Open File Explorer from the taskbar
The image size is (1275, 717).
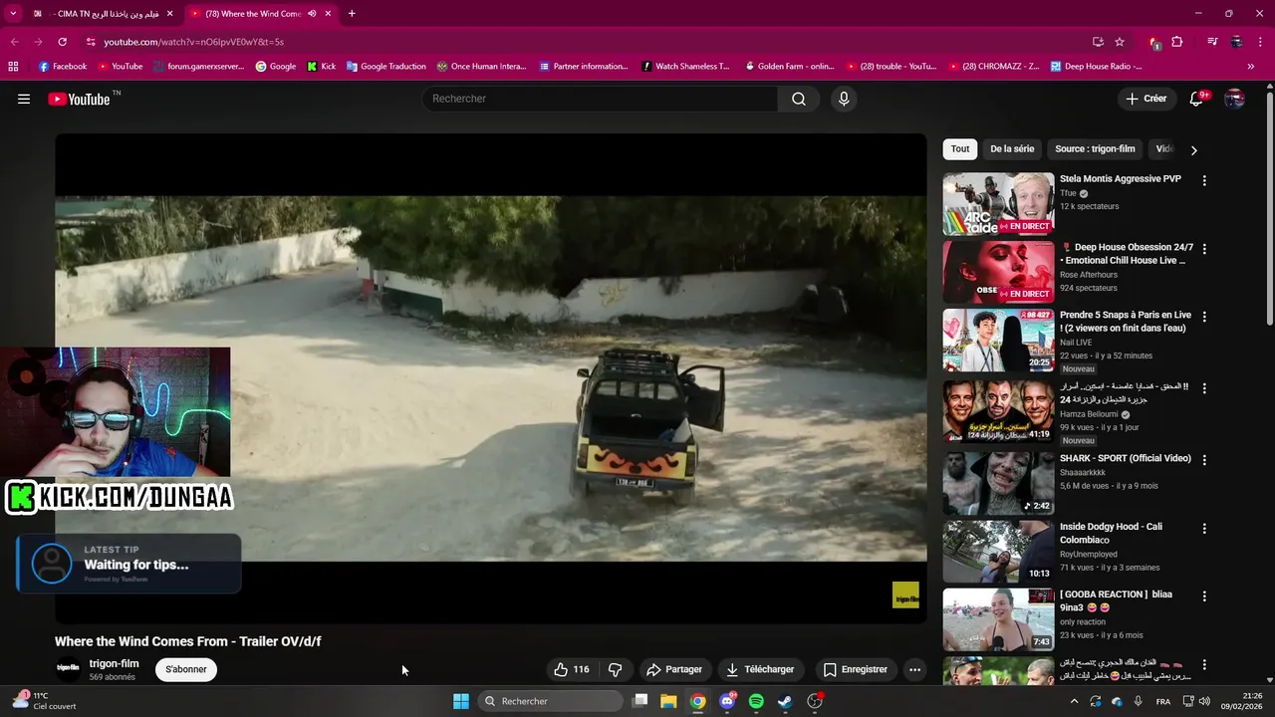(x=668, y=701)
